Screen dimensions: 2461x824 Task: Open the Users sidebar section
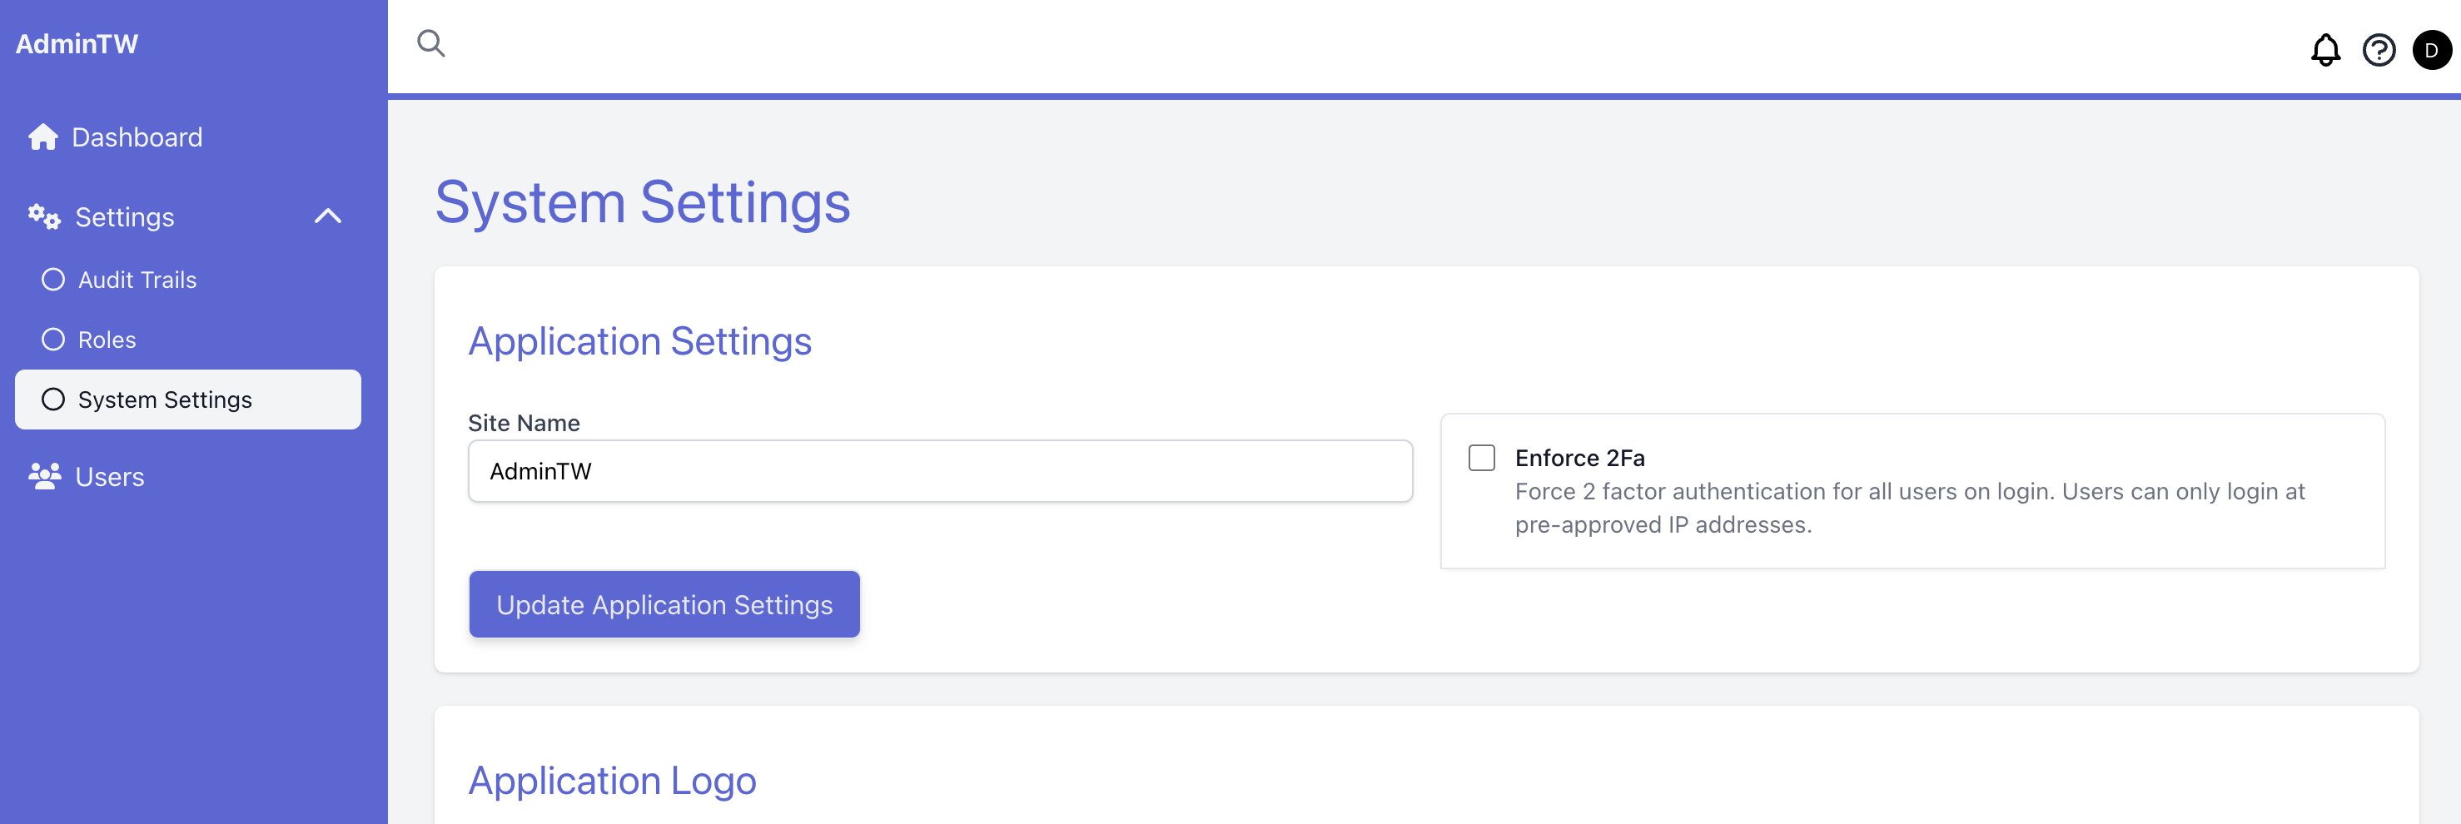tap(109, 475)
